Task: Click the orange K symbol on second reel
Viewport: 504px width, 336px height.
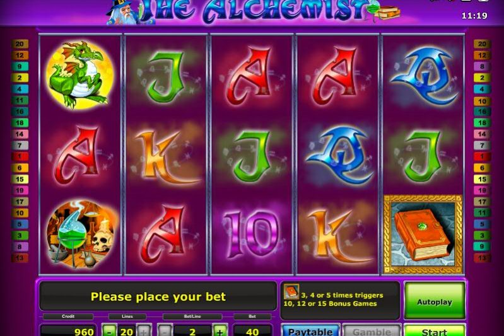Action: click(164, 156)
